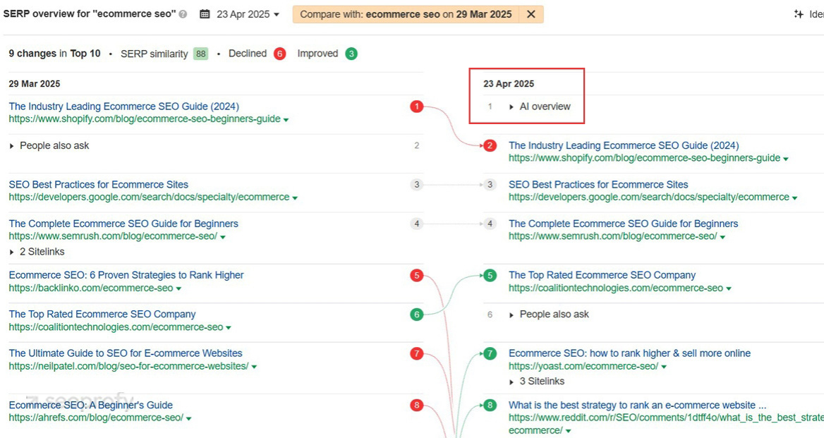Open the neilpatel.com URL dropdown arrow

[x=255, y=367]
